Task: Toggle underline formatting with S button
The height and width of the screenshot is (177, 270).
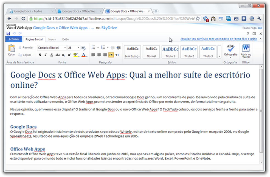Action: tap(51, 55)
